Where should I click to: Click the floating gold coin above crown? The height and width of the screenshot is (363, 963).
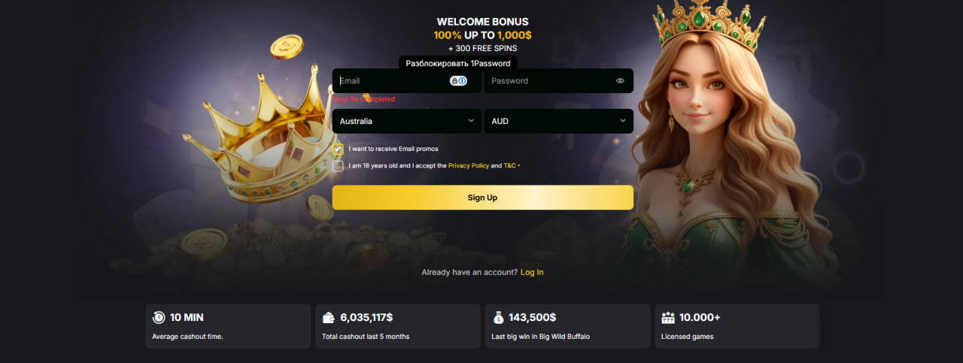tap(286, 49)
